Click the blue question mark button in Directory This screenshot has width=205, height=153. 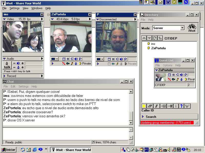click(x=181, y=106)
